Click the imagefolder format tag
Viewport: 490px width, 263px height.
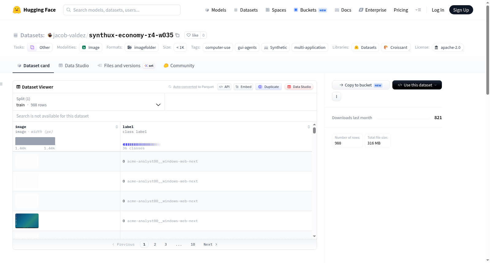pos(142,47)
